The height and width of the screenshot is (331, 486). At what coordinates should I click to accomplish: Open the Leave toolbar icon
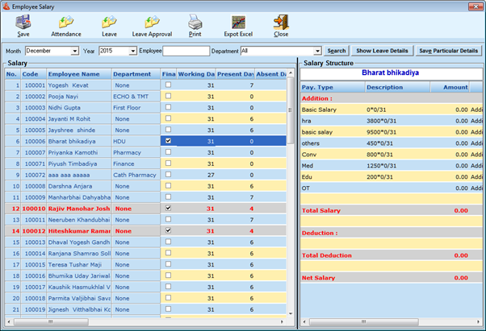pyautogui.click(x=109, y=23)
